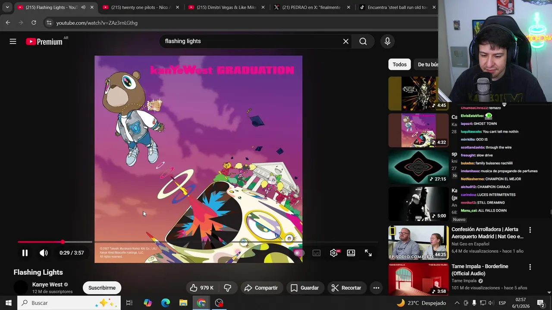This screenshot has width=552, height=310.
Task: Open the Kanye West channel avatar
Action: tap(21, 288)
